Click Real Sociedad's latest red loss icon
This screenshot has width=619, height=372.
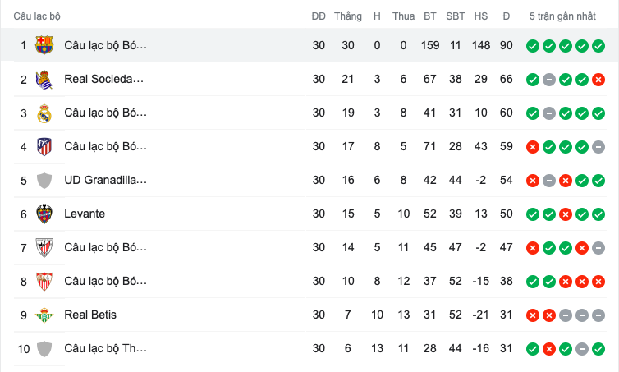coord(598,79)
